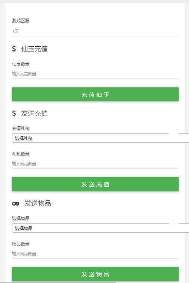The image size is (189, 283).
Task: Focus the 仙玉数量 input field
Action: (95, 74)
